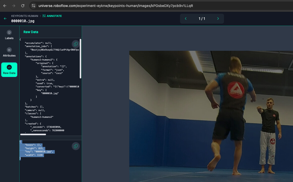Open the Attributes sidebar tab
This screenshot has width=293, height=182.
click(9, 52)
